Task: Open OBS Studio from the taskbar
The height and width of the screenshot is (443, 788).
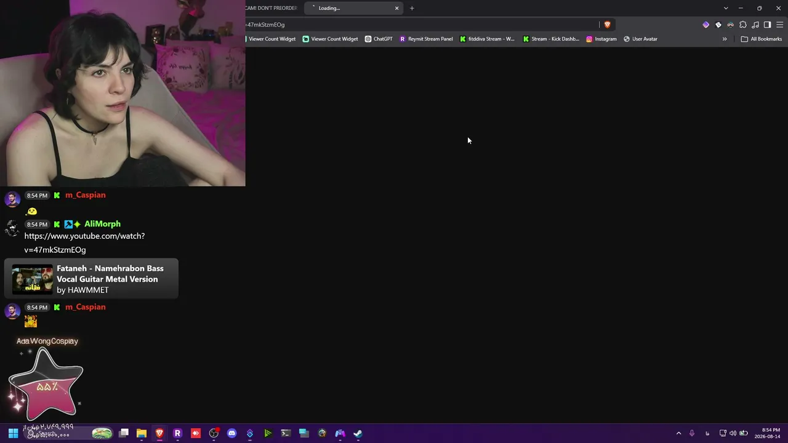Action: coord(214,433)
